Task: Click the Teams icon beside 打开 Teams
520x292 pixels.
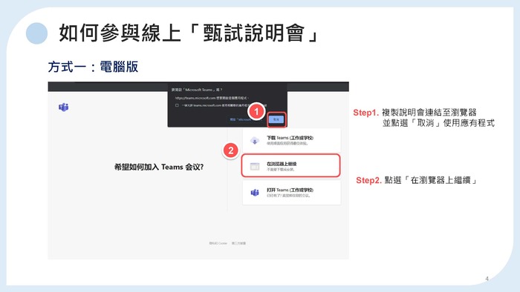Action: click(x=255, y=193)
